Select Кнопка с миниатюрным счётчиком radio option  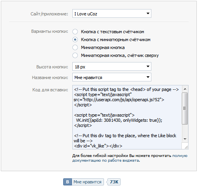pos(75,40)
